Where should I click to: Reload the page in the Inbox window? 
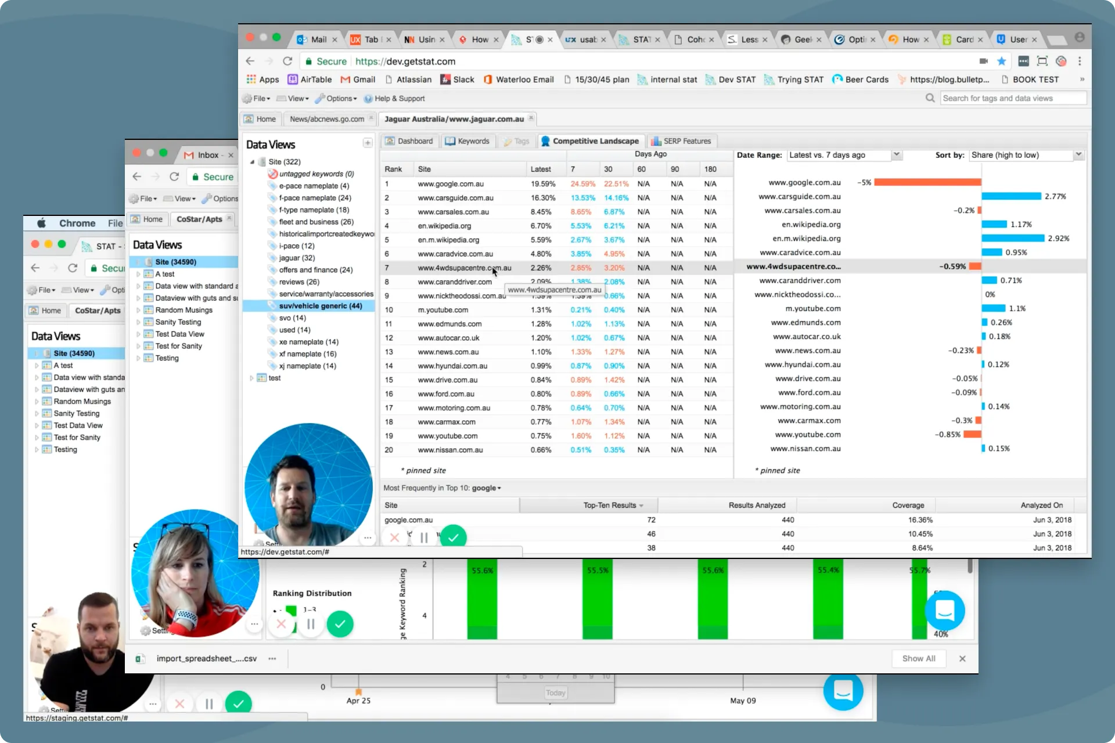[x=174, y=176]
